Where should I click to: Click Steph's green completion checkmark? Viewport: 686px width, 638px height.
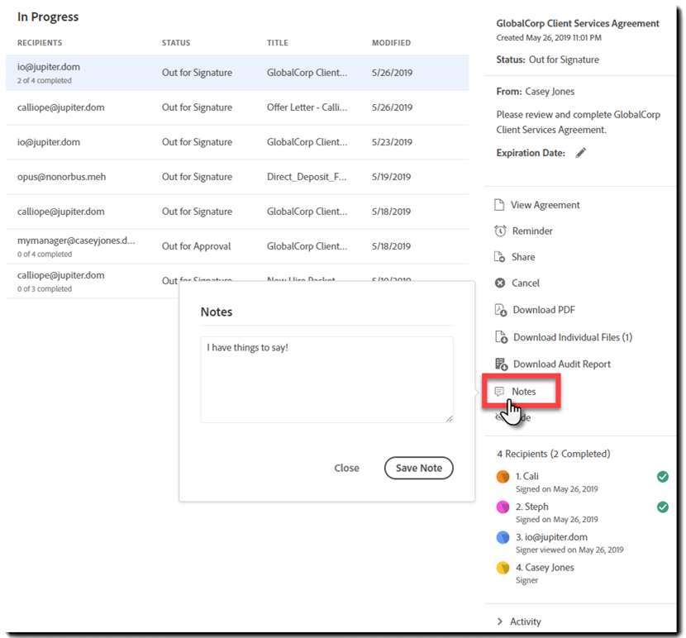point(662,507)
